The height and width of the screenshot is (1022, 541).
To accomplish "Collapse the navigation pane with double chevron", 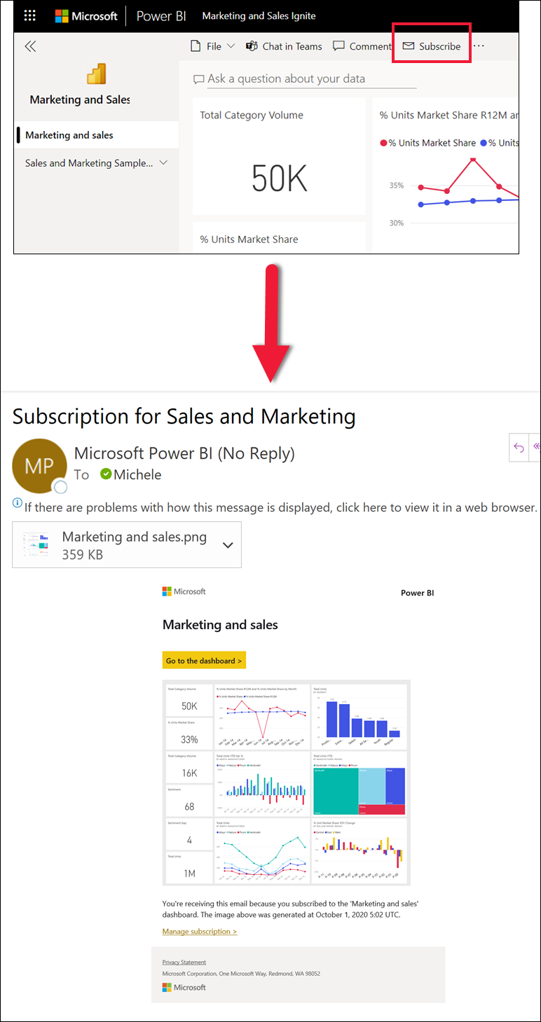I will [x=29, y=46].
